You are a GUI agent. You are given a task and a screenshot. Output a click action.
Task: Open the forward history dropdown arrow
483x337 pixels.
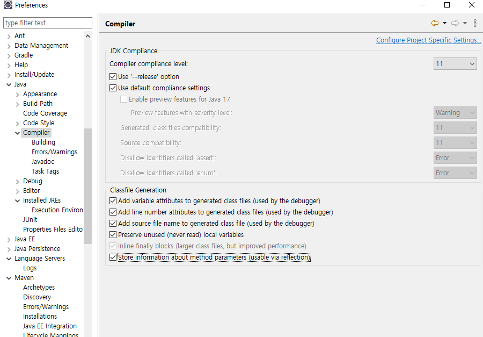coord(465,23)
